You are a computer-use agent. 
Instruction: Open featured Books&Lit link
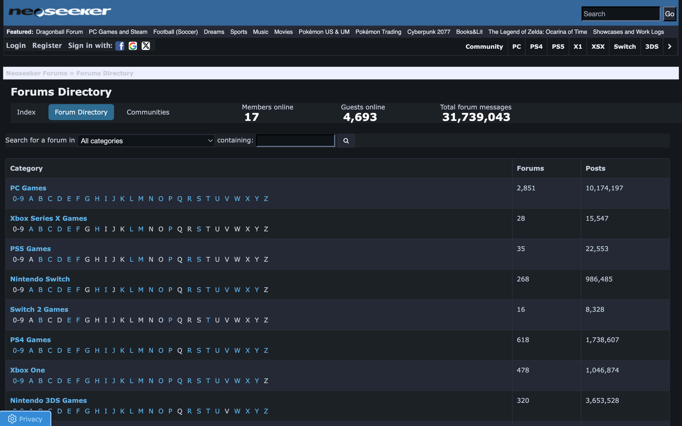469,32
